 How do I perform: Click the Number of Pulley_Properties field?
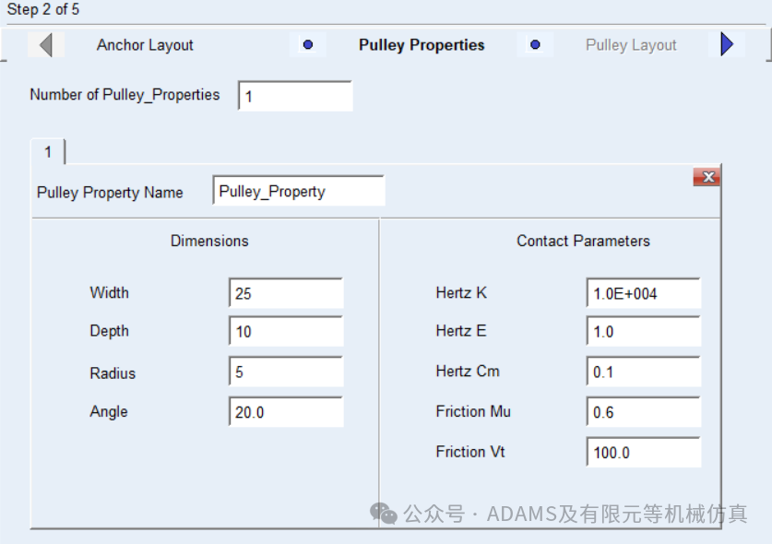pyautogui.click(x=295, y=96)
